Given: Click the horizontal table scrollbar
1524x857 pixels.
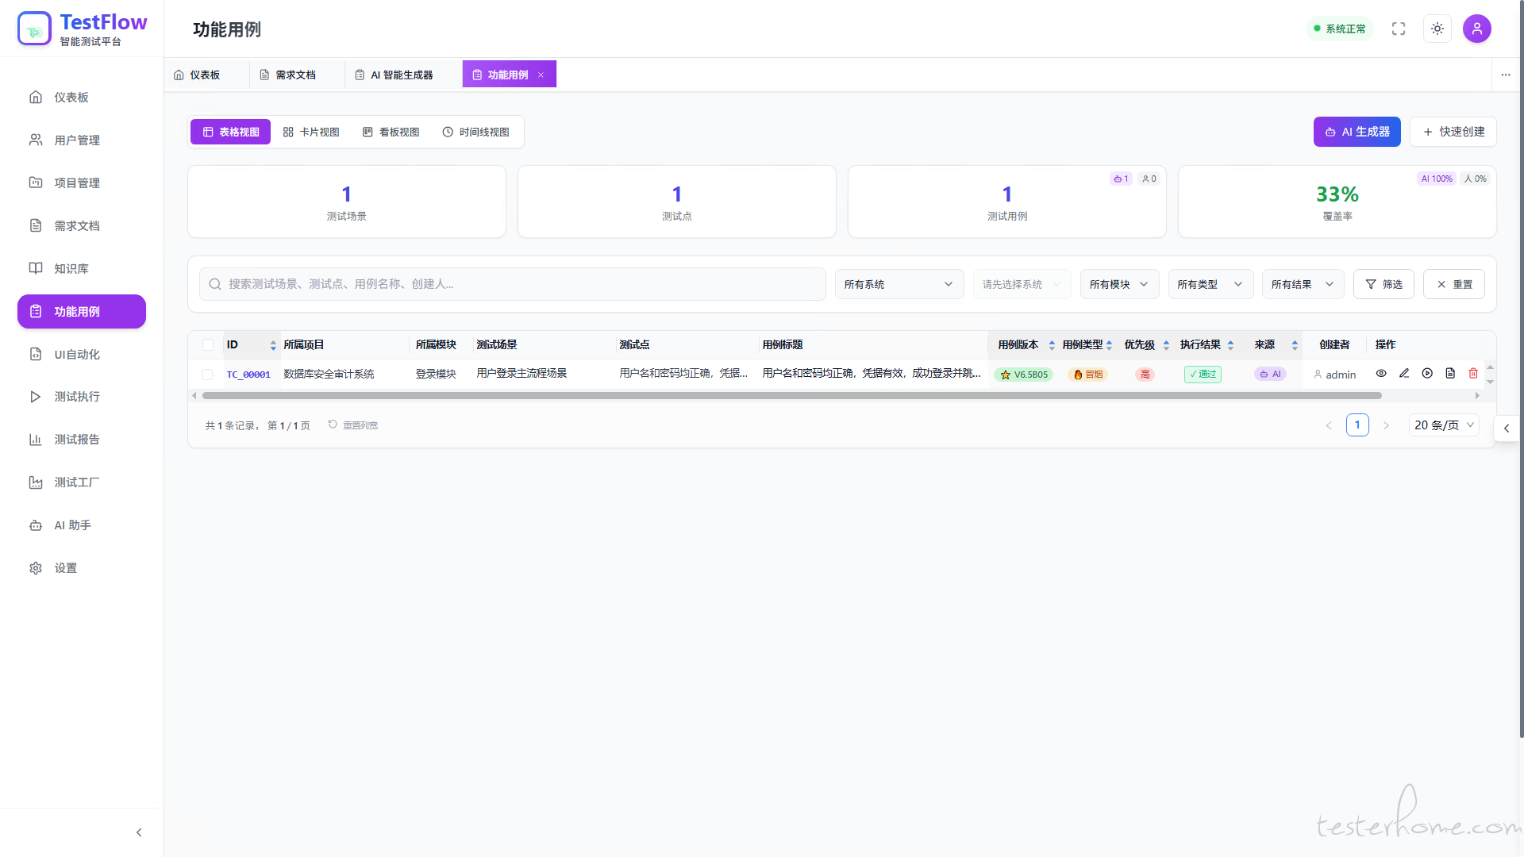Looking at the screenshot, I should coord(791,395).
